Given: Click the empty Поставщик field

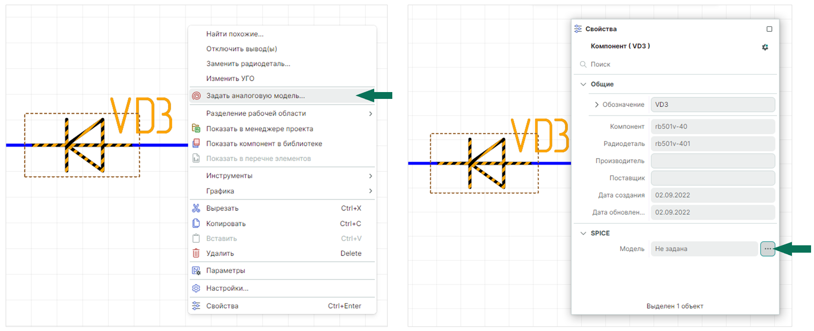Looking at the screenshot, I should (x=713, y=178).
